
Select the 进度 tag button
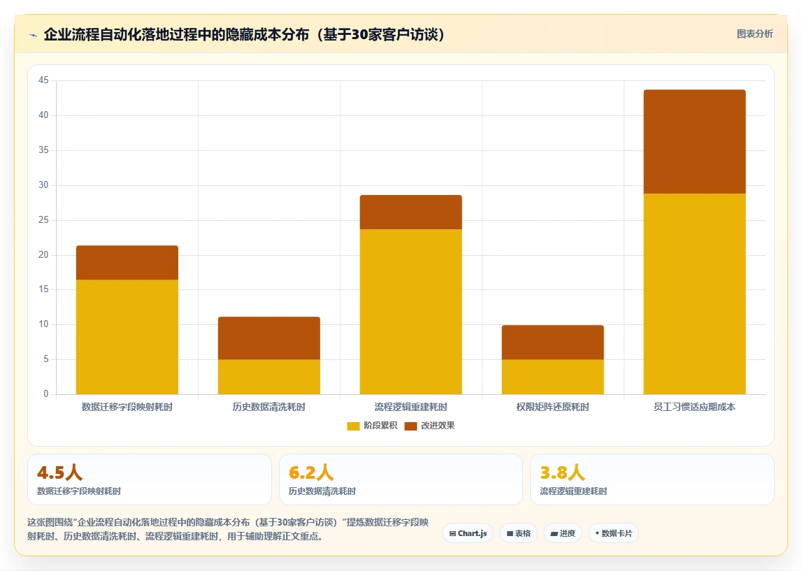click(x=563, y=533)
